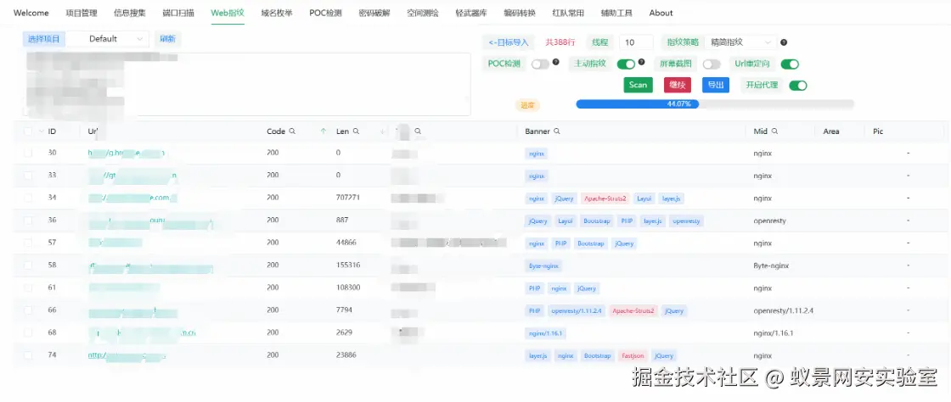Image resolution: width=951 pixels, height=402 pixels.
Task: Go to the 编码转换 tab
Action: (520, 13)
